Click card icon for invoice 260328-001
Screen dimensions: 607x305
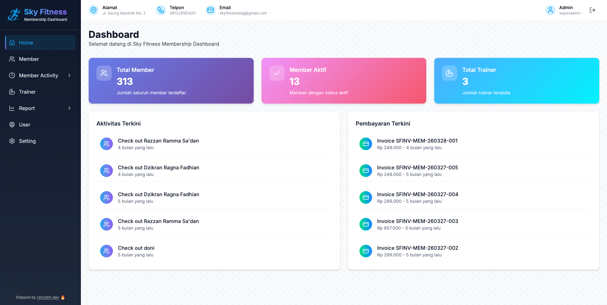tap(366, 144)
